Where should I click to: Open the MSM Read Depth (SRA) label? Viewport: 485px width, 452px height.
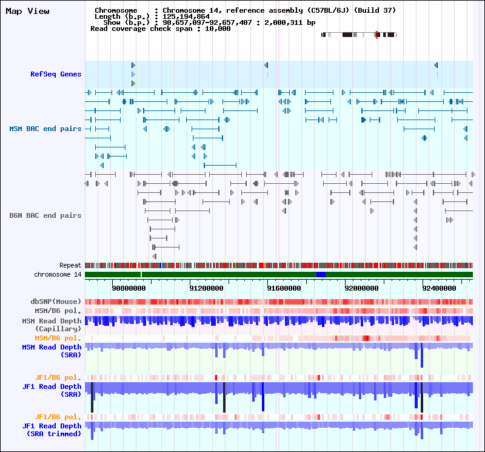tap(52, 351)
